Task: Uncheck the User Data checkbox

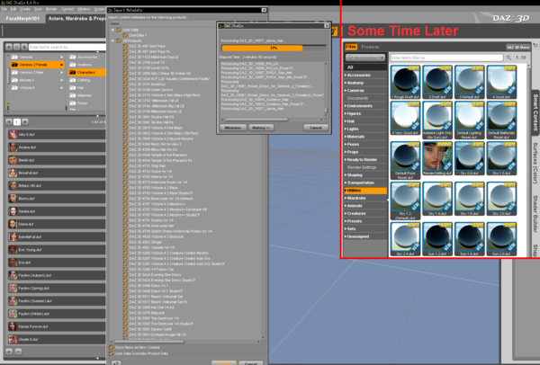Action: tap(119, 30)
